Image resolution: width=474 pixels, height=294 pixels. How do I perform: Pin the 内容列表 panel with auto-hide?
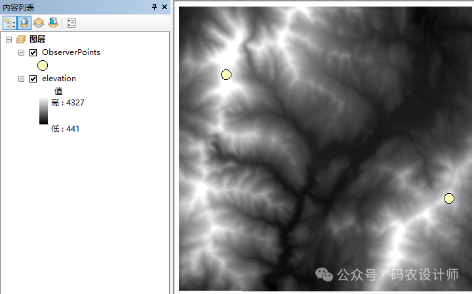155,7
